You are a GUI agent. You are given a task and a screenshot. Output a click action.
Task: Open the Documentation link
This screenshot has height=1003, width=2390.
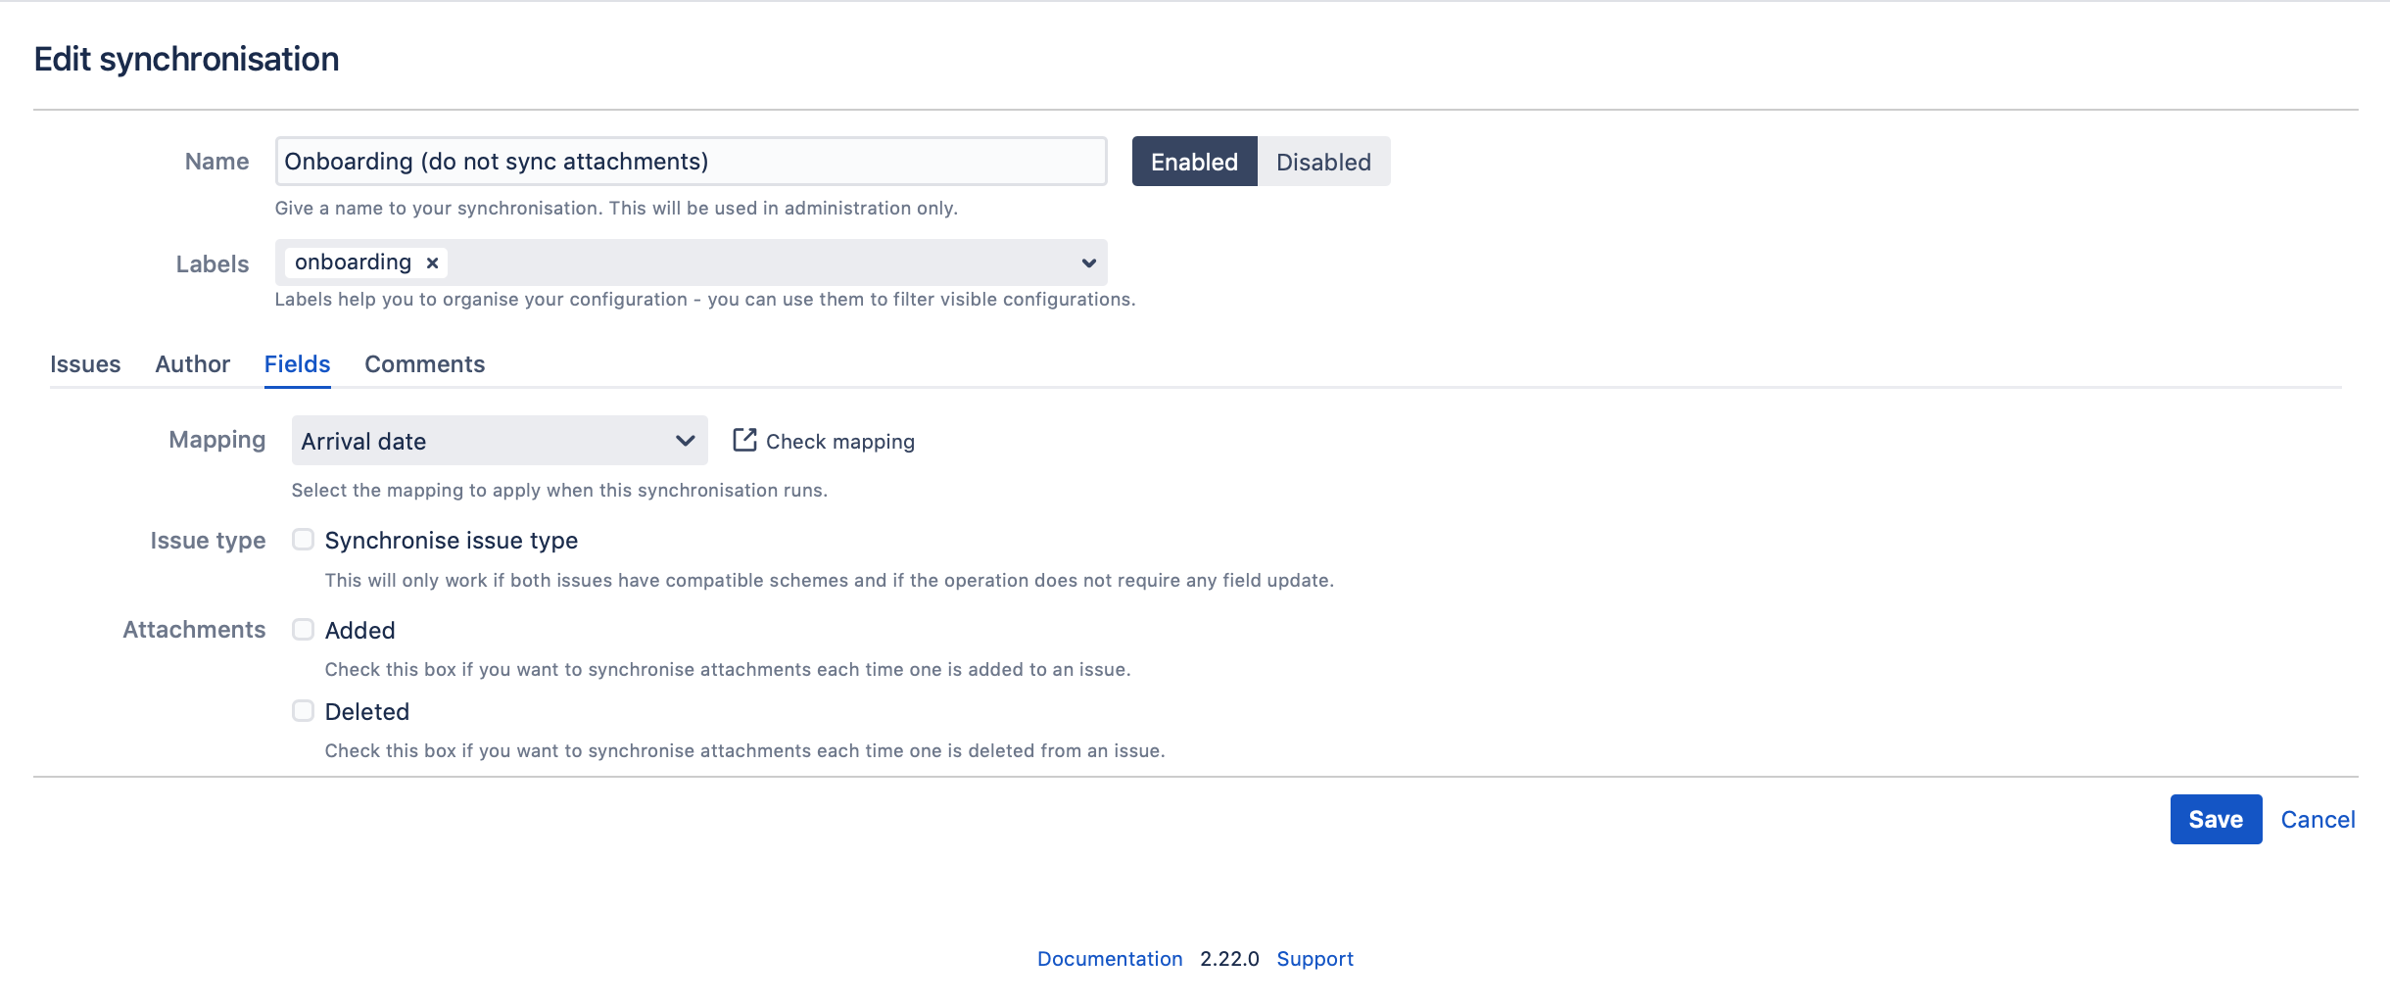point(1110,958)
